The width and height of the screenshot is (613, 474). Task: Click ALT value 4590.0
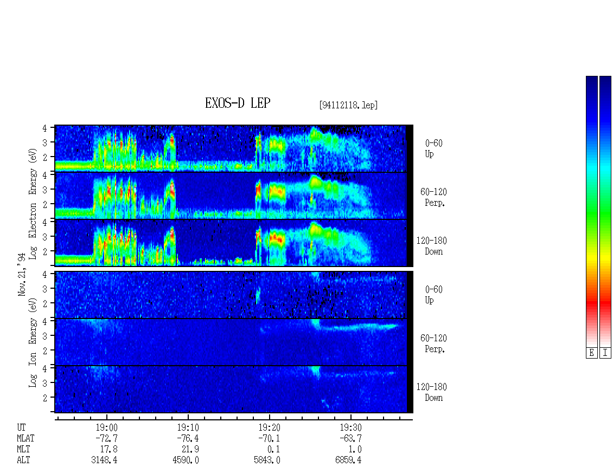coord(186,460)
